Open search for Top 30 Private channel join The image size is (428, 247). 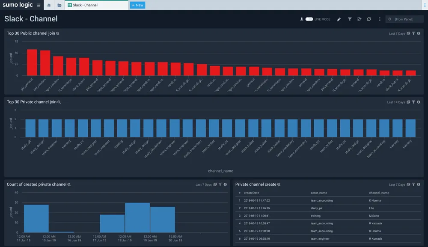pos(59,102)
